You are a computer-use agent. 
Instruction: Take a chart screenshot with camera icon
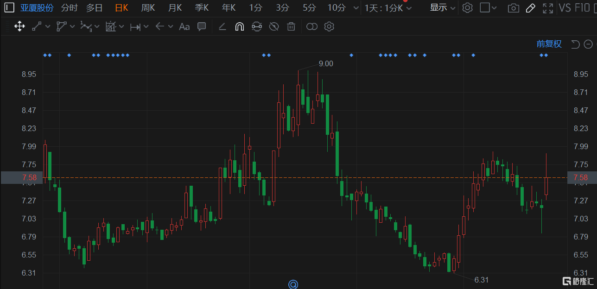pos(513,8)
